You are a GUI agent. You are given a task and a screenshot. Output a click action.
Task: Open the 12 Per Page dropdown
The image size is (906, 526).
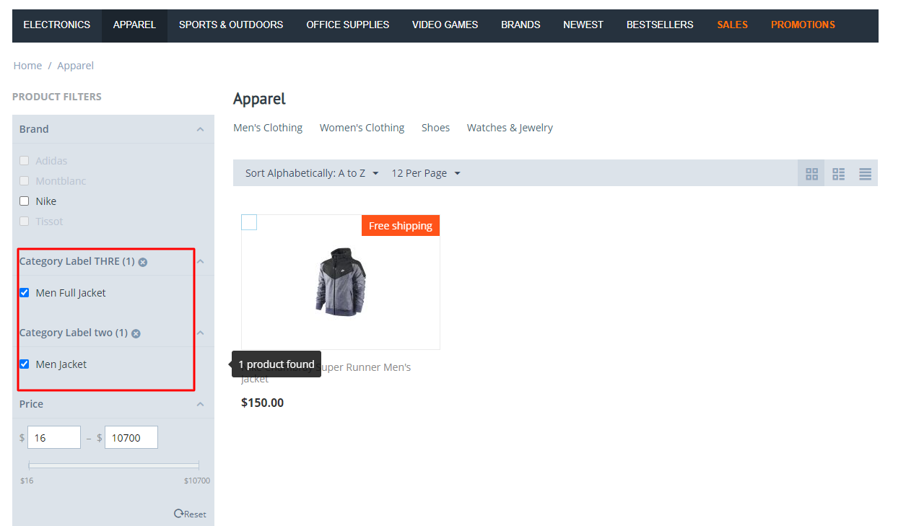426,173
